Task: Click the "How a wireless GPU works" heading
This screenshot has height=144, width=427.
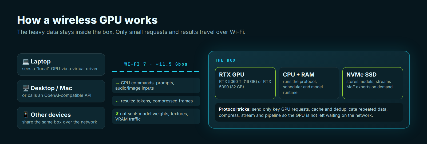Action: pos(87,20)
